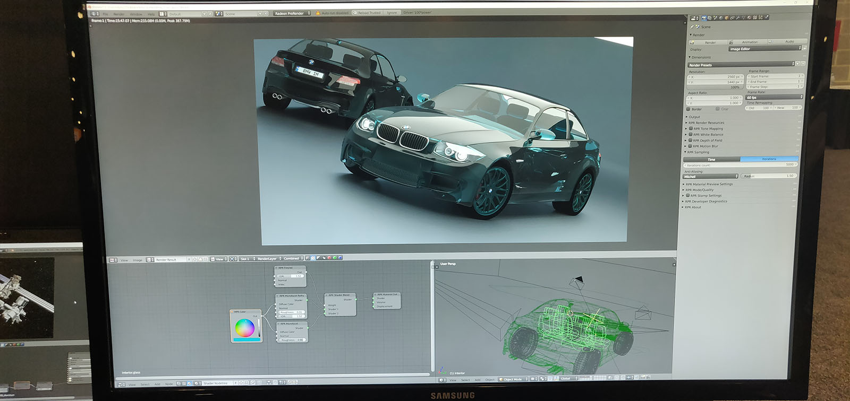Select the Iterations sampling tab
Screen dimensions: 850x401
click(x=769, y=159)
